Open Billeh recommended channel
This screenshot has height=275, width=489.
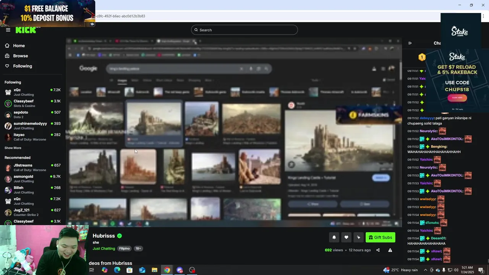pos(32,190)
